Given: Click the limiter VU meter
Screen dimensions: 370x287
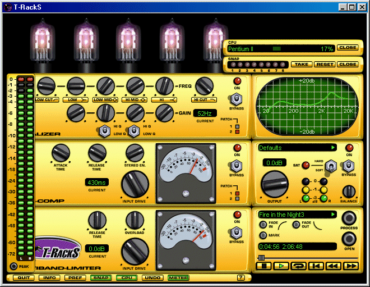Looking at the screenshot, I should [x=186, y=240].
